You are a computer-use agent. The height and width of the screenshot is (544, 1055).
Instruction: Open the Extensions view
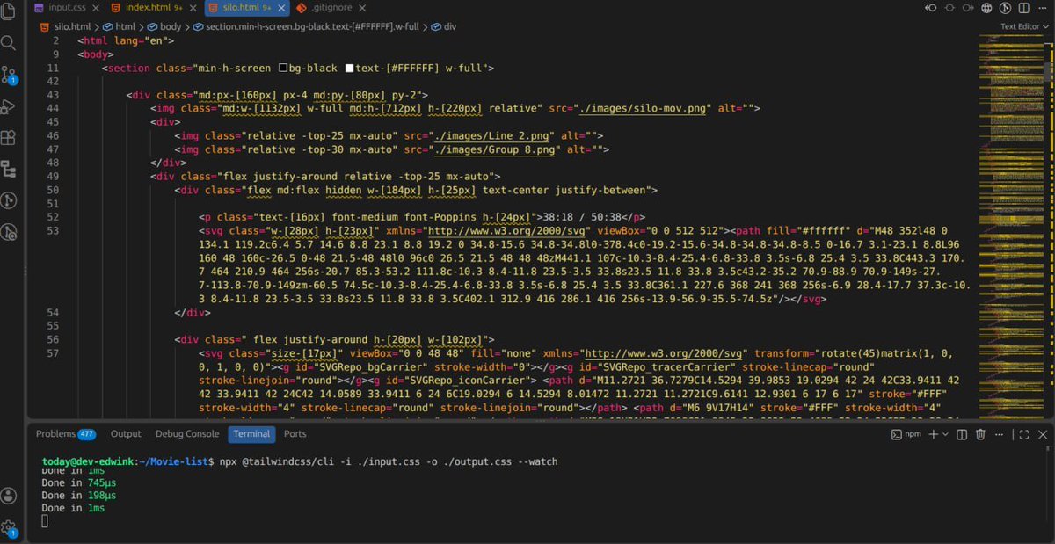tap(8, 138)
